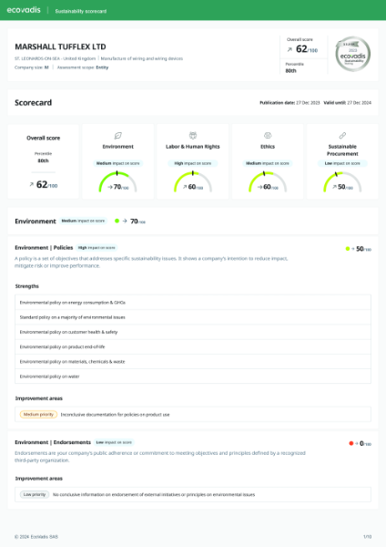Click the High impact badge beside Environment | Policies

tap(96, 248)
